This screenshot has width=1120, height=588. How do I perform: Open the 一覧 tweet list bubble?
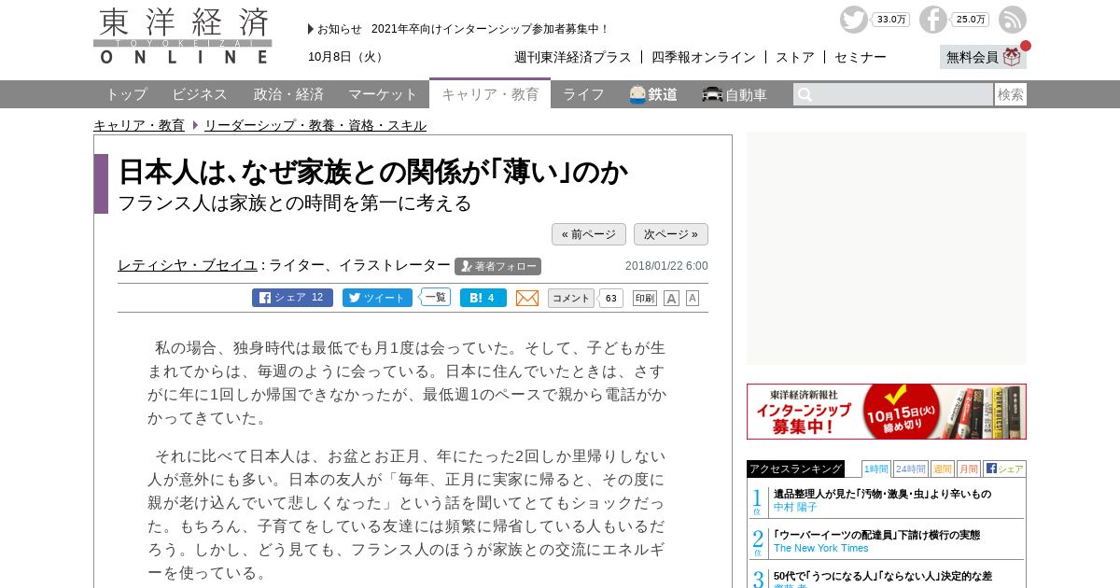coord(435,297)
